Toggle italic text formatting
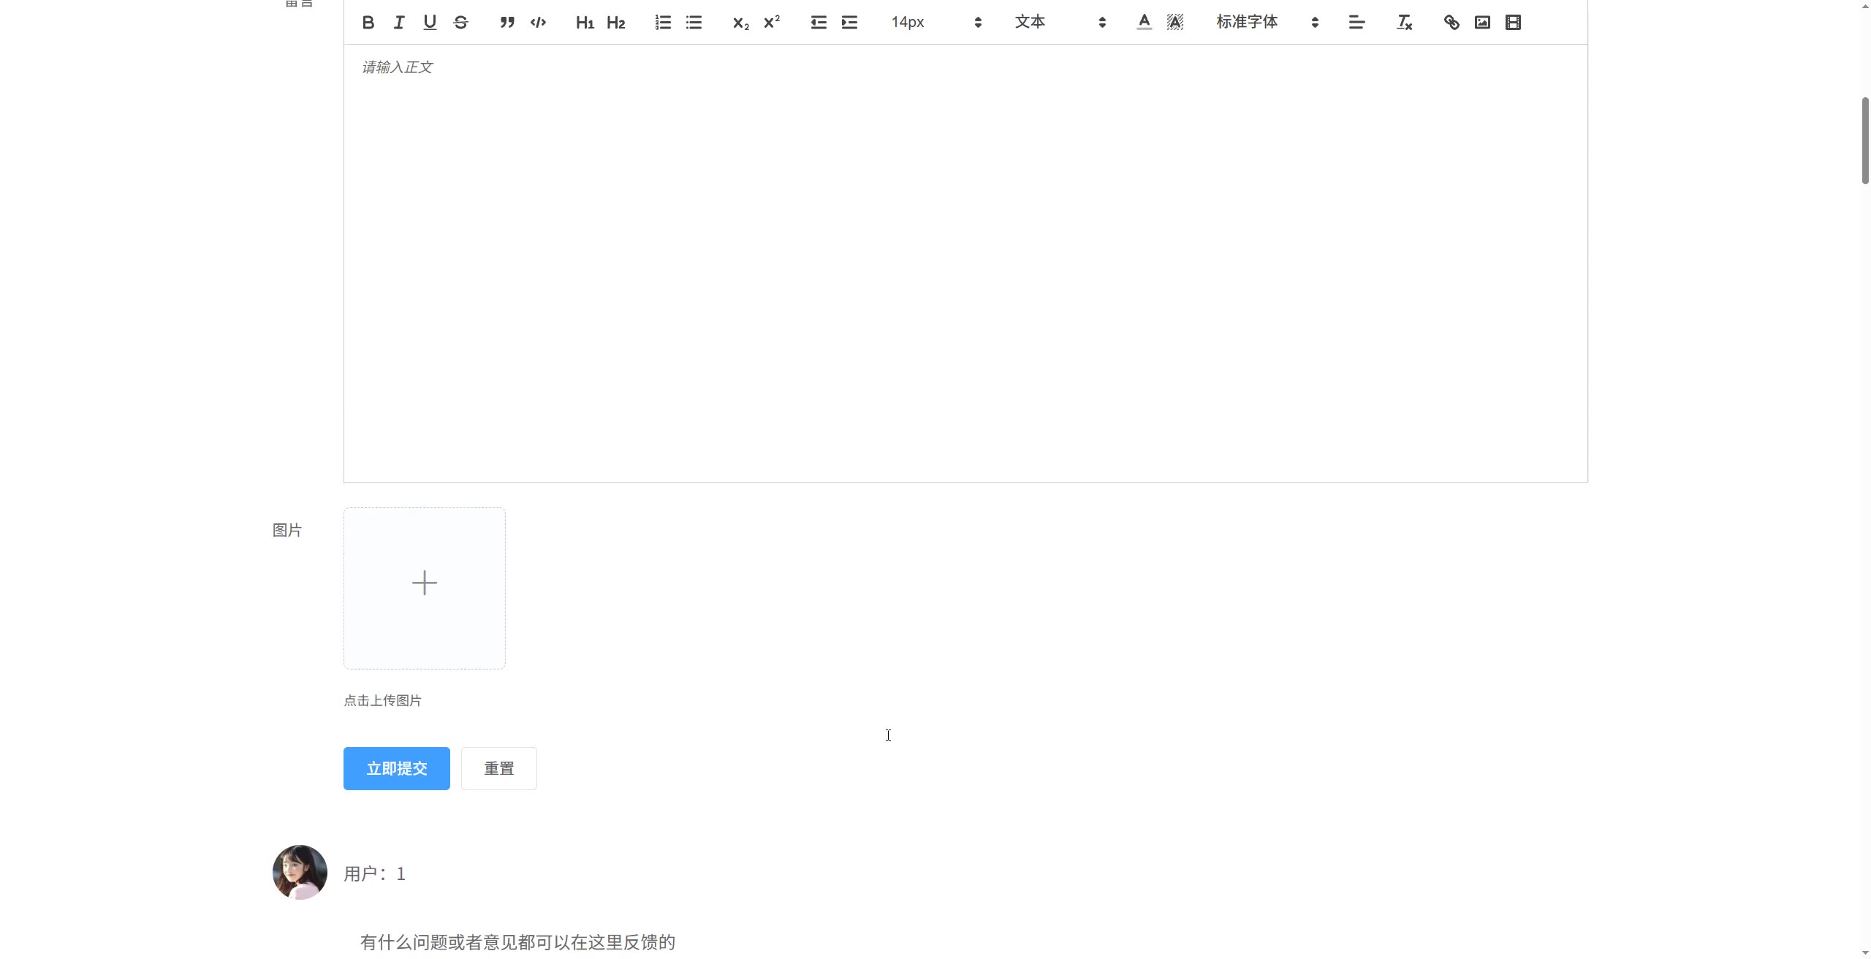The image size is (1871, 959). click(399, 23)
